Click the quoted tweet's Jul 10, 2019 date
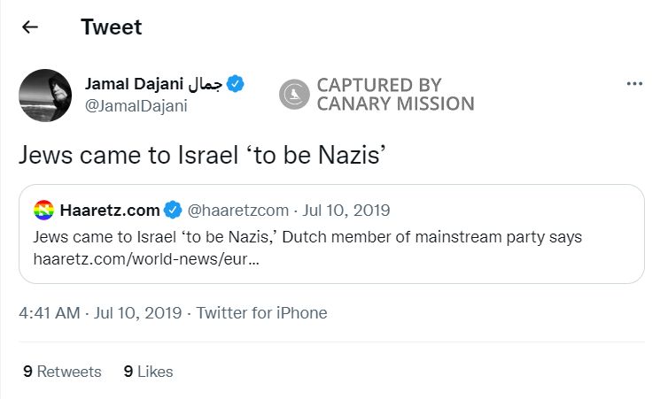This screenshot has height=399, width=660. 346,211
